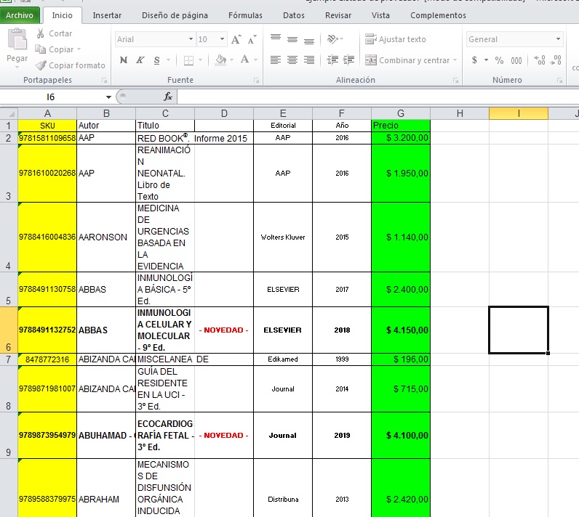
Task: Open the General number format dropdown
Action: pyautogui.click(x=558, y=39)
